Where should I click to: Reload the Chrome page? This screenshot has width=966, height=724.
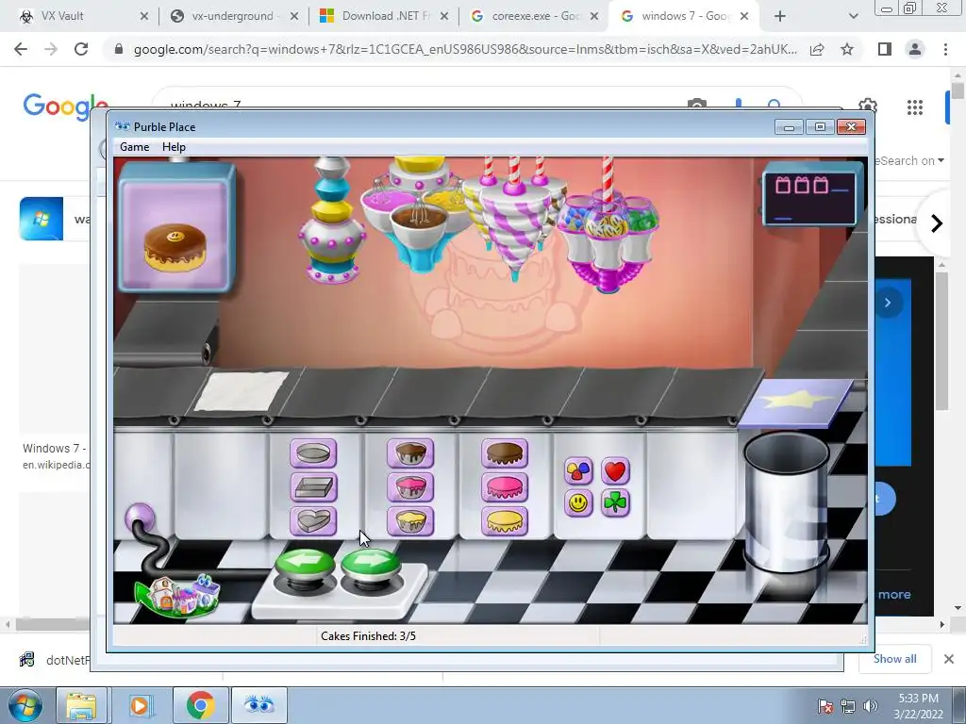[x=81, y=49]
